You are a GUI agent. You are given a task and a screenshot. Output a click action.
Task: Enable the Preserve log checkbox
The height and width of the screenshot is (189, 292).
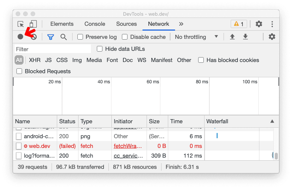tap(80, 37)
